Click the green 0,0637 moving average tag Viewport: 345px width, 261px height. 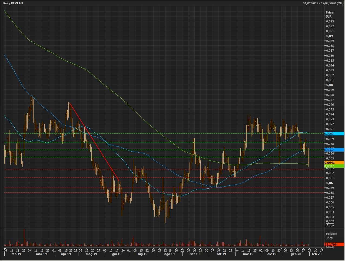(334, 166)
